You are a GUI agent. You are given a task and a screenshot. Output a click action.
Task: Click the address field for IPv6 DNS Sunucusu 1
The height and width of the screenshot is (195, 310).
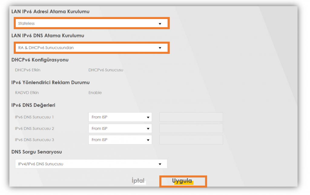tap(191, 117)
